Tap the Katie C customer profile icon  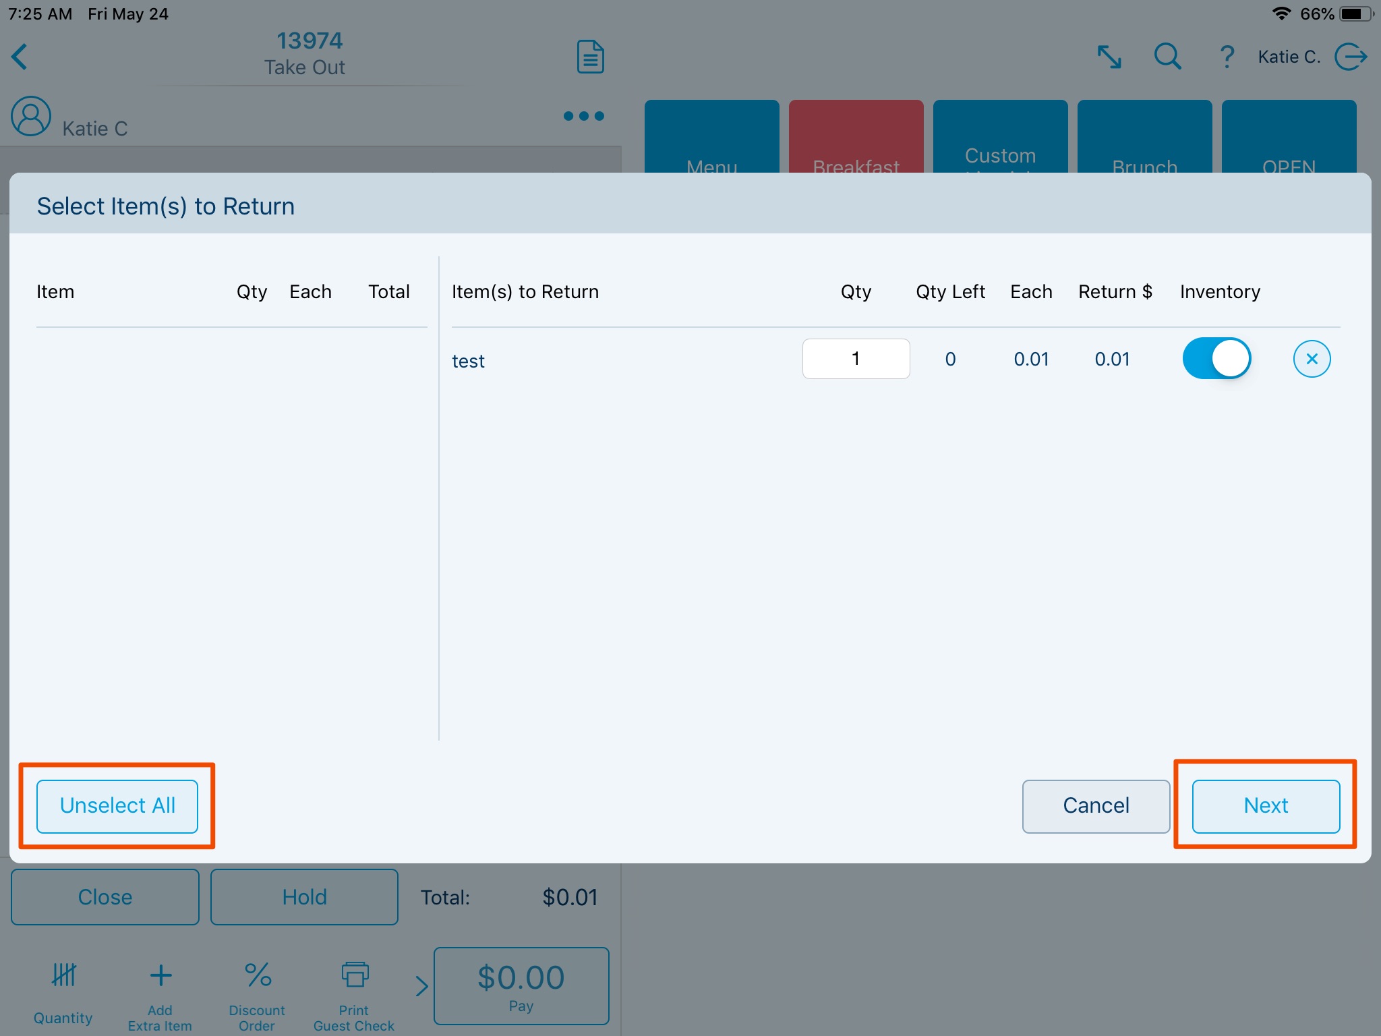[x=31, y=116]
